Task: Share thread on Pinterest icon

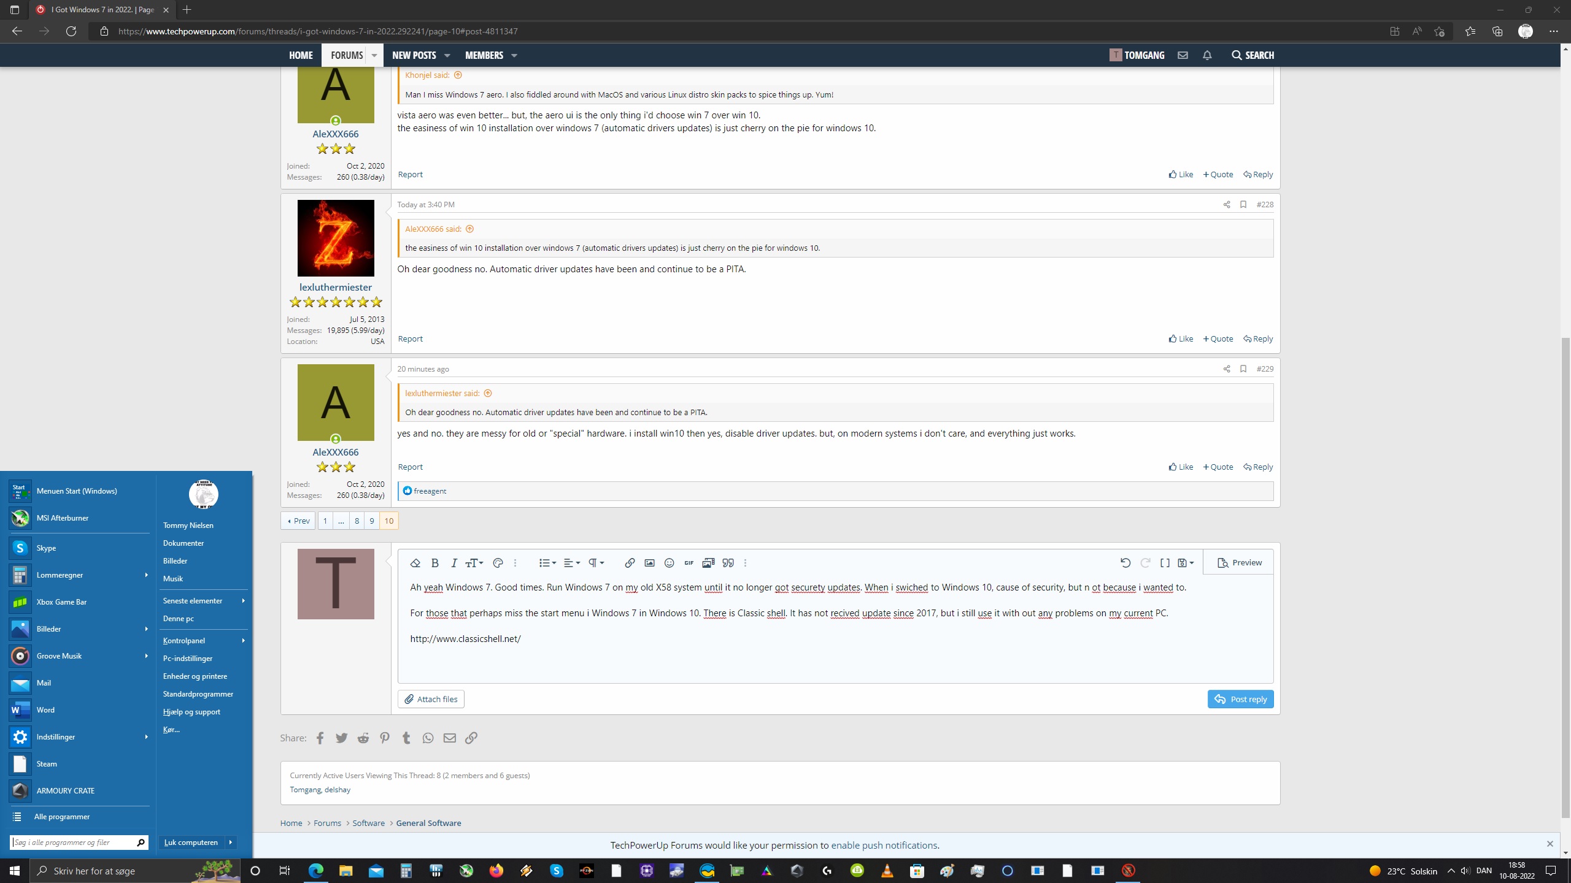Action: coord(384,738)
